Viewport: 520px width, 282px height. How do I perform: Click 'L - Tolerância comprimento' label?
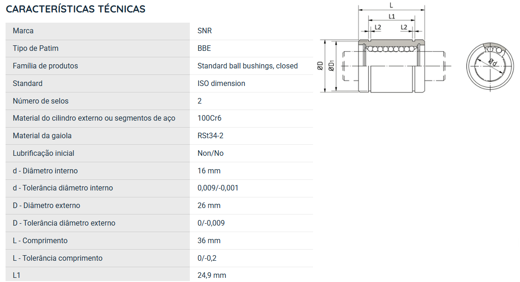click(58, 258)
